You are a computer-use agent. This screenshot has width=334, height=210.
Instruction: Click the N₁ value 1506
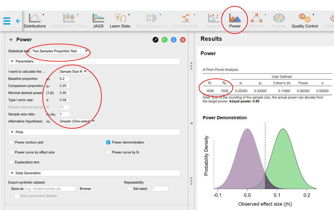coord(210,91)
